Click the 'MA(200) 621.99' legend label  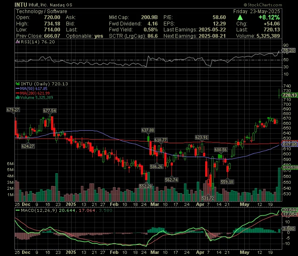35,93
